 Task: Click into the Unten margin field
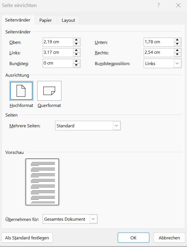[158, 42]
